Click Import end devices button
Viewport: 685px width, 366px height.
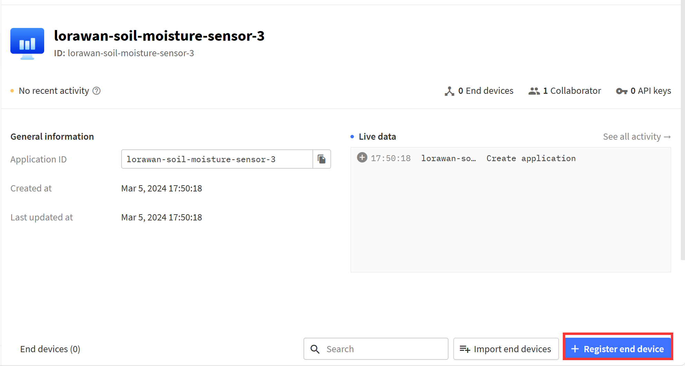pyautogui.click(x=506, y=349)
